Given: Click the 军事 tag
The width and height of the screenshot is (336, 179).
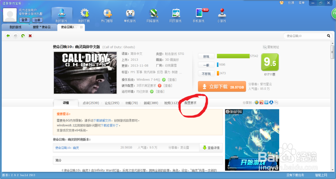Looking at the screenshot, I should (x=139, y=72).
